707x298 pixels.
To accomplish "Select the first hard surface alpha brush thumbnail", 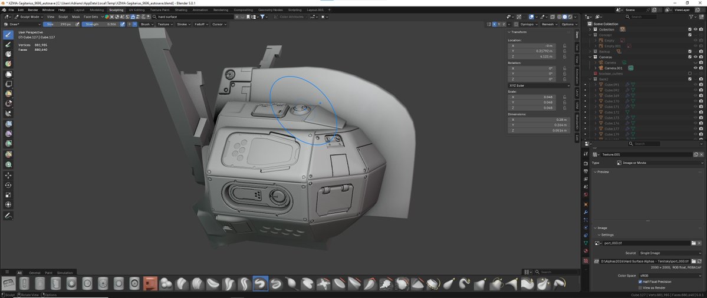I will coord(8,284).
